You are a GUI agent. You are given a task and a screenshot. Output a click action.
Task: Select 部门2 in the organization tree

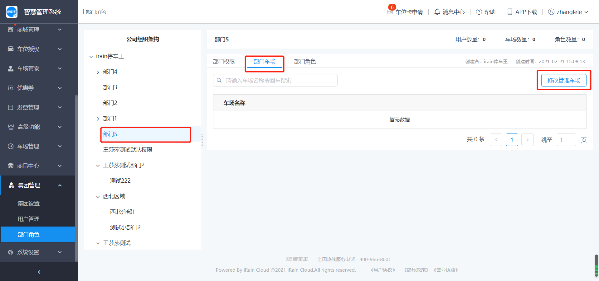click(x=110, y=103)
